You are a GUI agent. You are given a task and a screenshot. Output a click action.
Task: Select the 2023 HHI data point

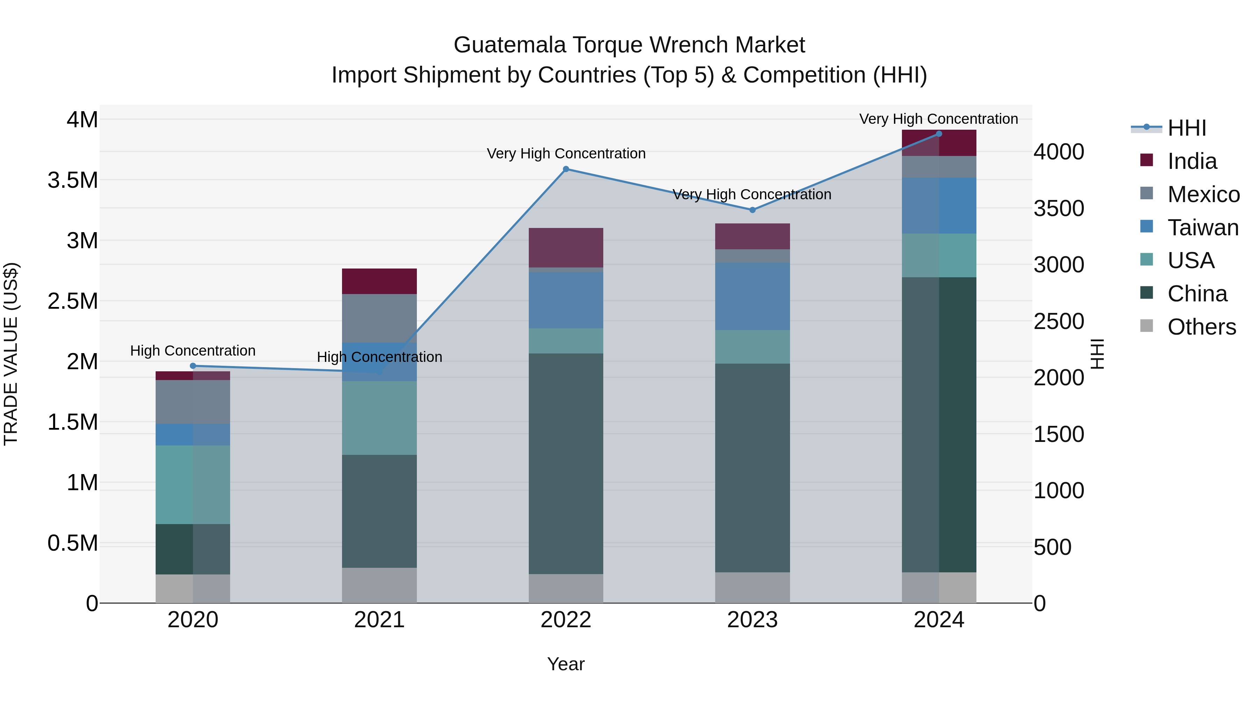[753, 210]
